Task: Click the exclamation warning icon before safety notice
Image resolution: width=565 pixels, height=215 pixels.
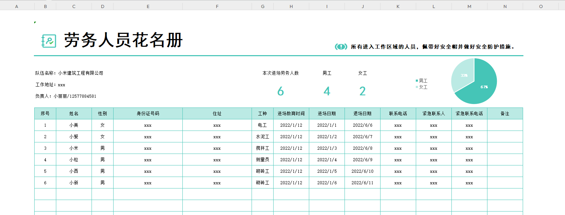Action: 341,47
